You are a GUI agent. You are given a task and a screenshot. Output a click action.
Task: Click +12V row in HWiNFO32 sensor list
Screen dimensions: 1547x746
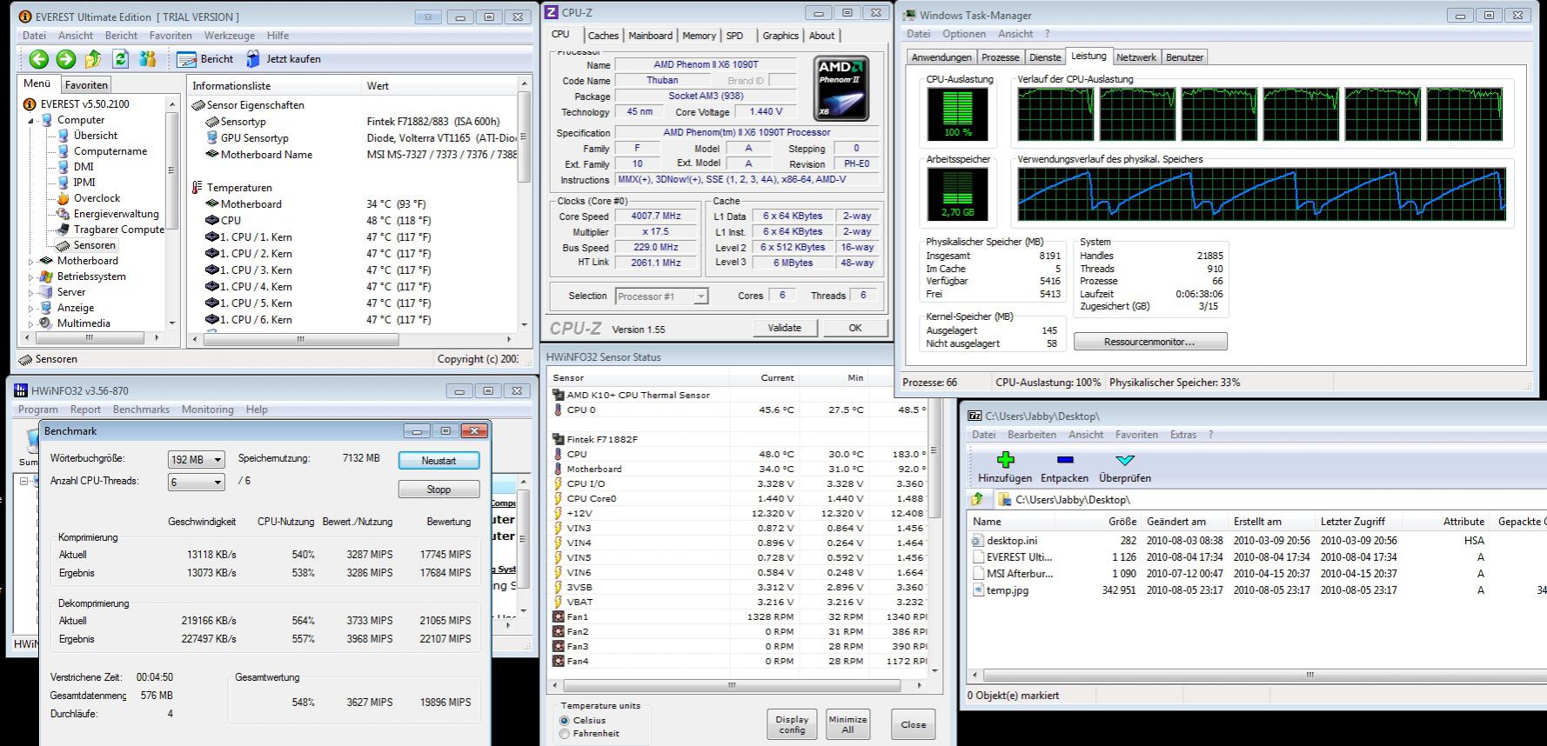[x=740, y=513]
